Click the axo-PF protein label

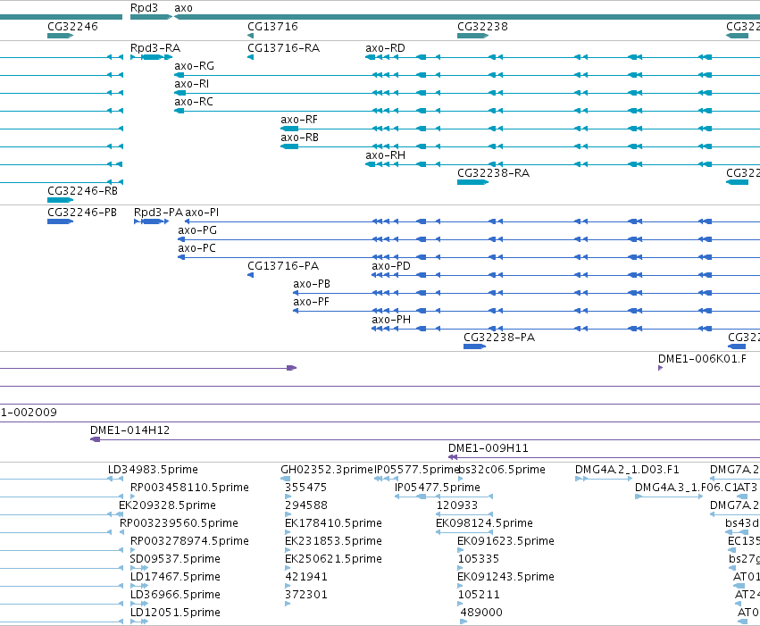click(x=311, y=302)
